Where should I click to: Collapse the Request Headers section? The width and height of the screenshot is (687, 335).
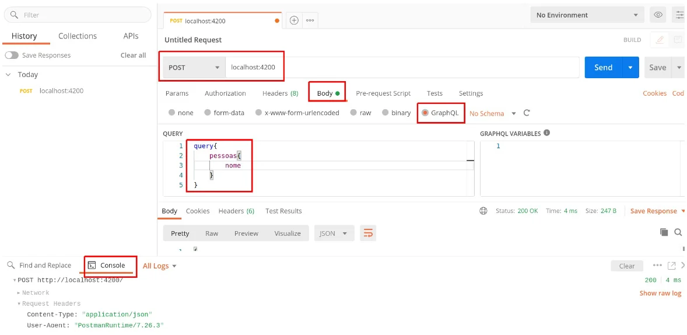(x=19, y=303)
